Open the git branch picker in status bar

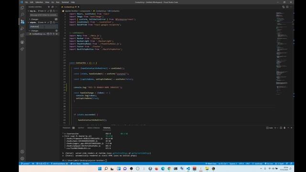[x=25, y=163]
